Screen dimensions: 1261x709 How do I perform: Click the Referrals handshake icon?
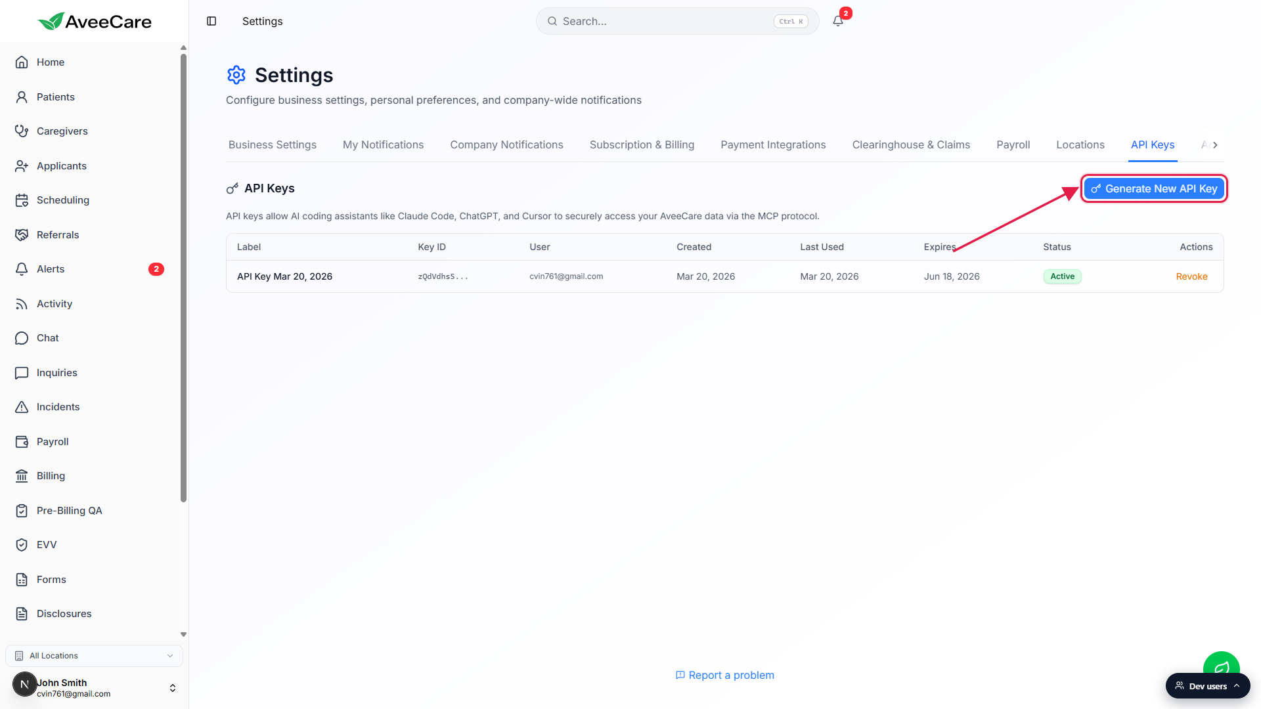pyautogui.click(x=22, y=235)
